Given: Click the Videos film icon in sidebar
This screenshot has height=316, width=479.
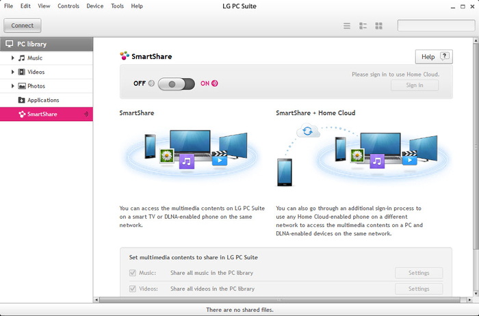Looking at the screenshot, I should tap(21, 72).
